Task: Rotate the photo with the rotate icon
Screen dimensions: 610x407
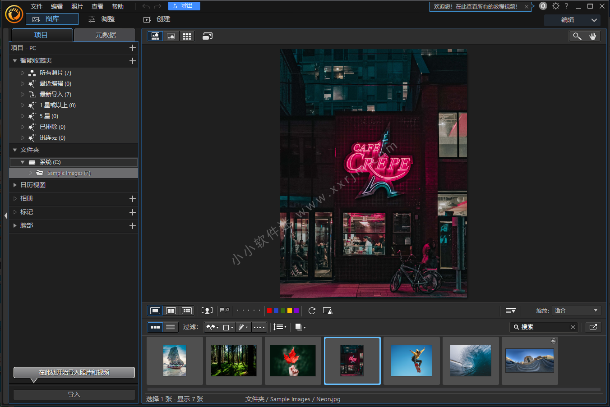Action: pos(312,311)
